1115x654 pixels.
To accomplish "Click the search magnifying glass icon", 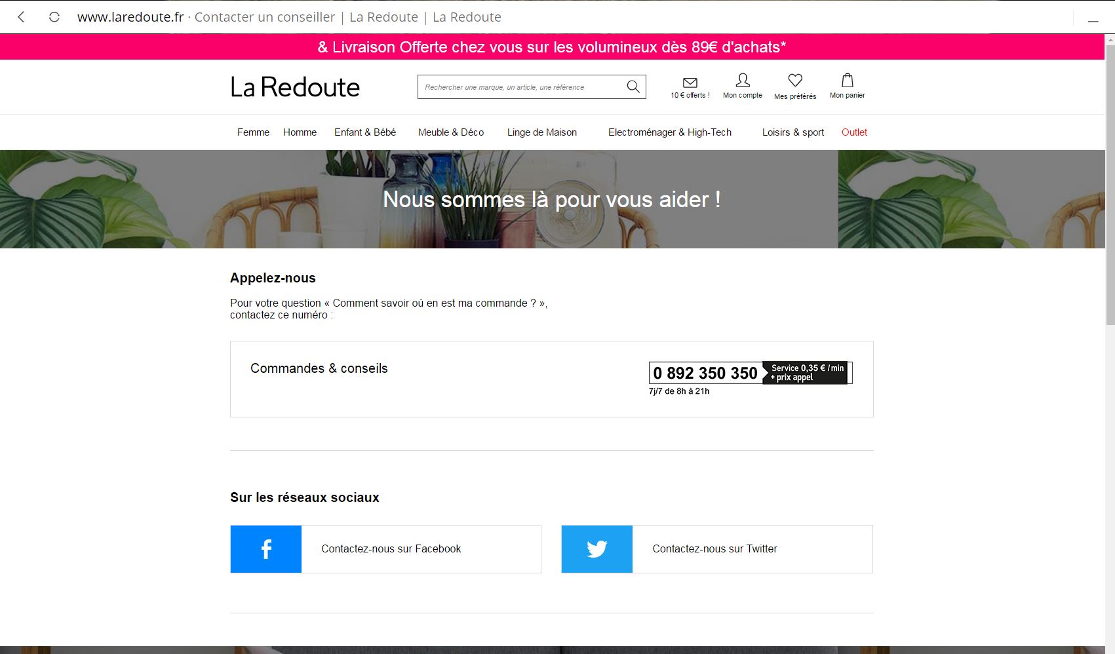I will (633, 87).
